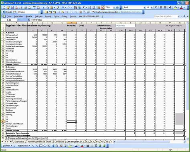Expand the Name Box dropdown arrow
The image size is (190, 152).
point(19,20)
